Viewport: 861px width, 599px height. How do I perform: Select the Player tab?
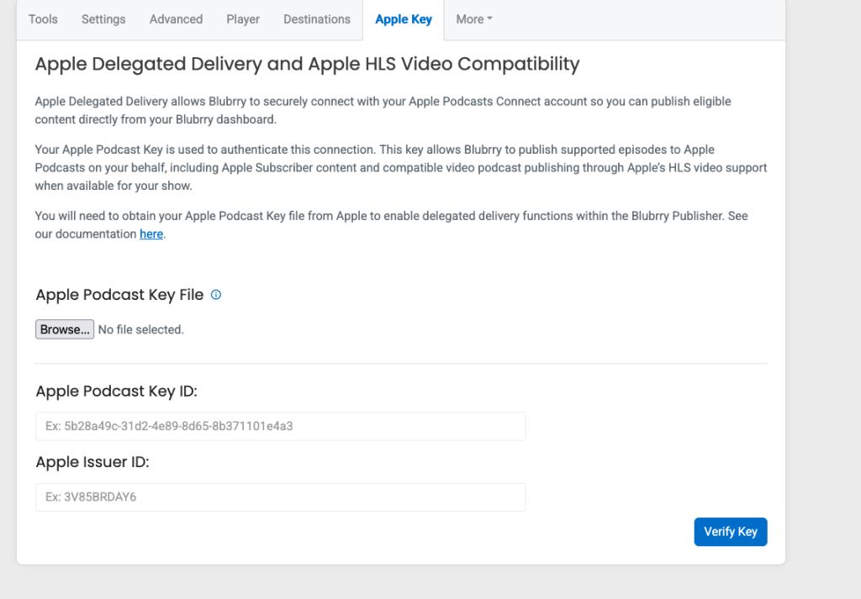click(243, 19)
